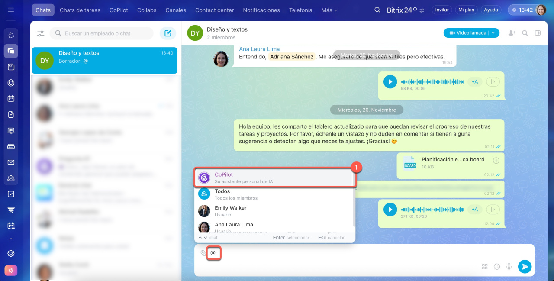
Task: Click the new chat compose icon
Action: coord(168,33)
